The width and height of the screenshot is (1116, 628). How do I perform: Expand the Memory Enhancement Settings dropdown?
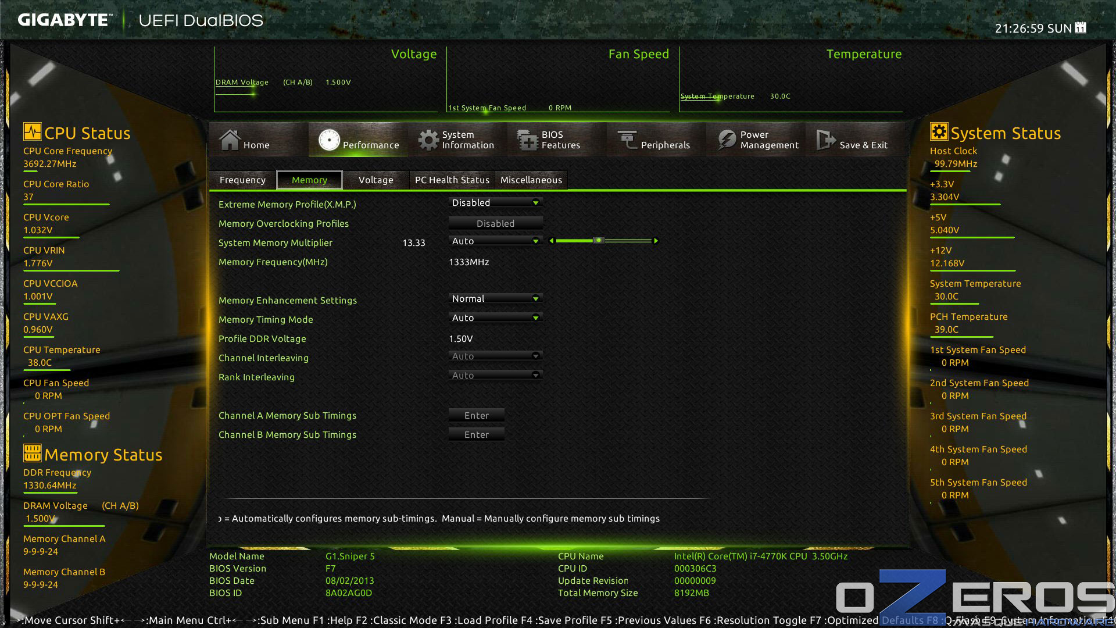[495, 298]
